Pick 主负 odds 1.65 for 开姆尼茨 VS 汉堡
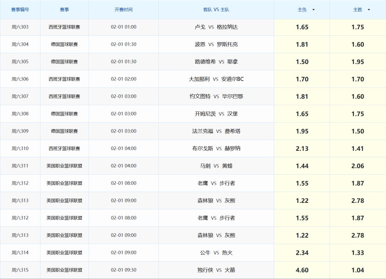 coord(302,114)
